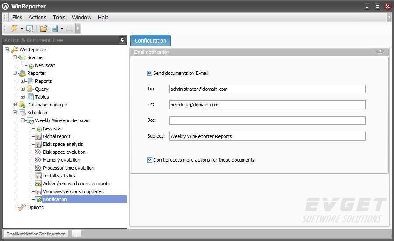Click the Reporter node icon

click(x=22, y=73)
